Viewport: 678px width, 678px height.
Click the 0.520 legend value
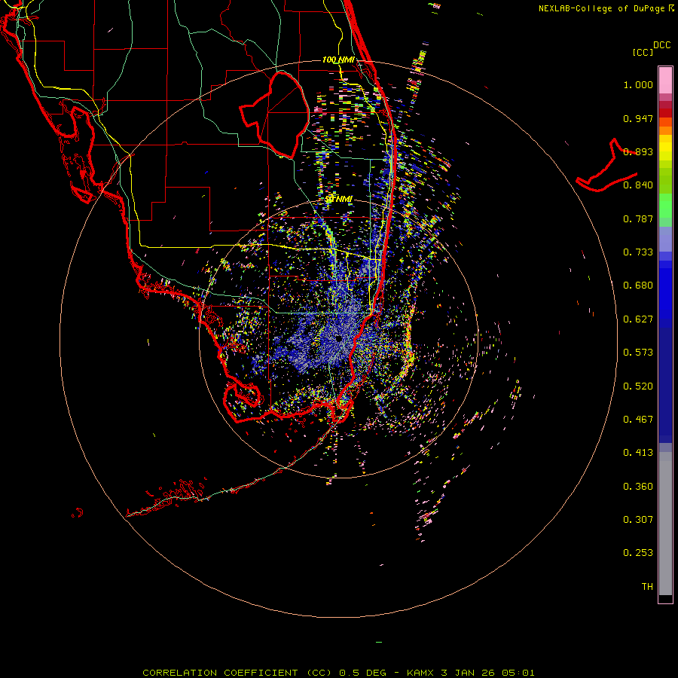(x=638, y=386)
